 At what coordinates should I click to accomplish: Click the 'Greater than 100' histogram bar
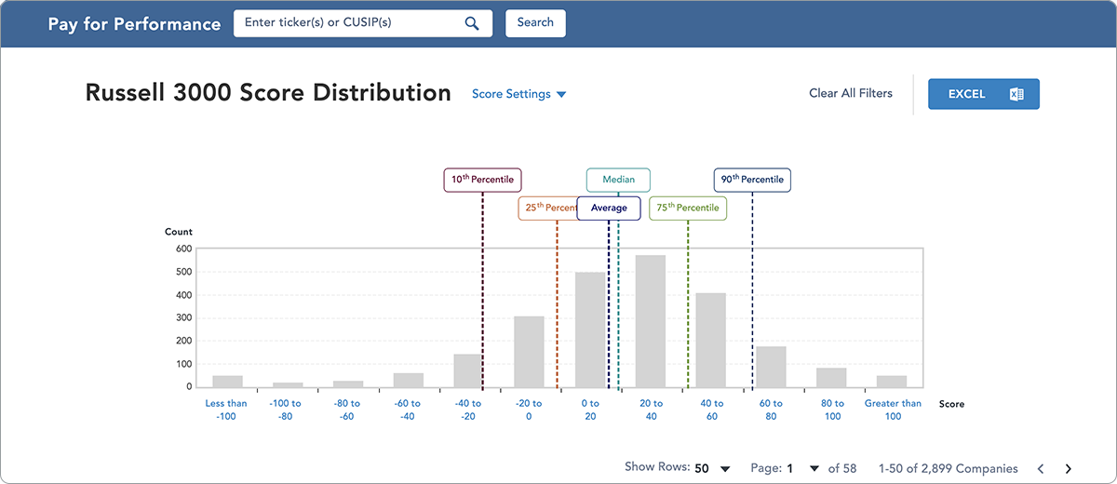[892, 382]
